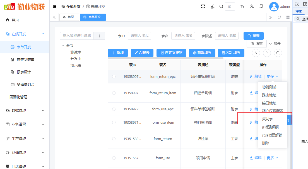Focus the 表ID search input
This screenshot has width=308, height=169.
coord(139,36)
